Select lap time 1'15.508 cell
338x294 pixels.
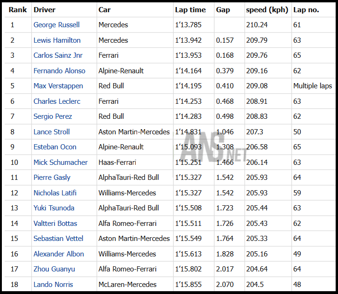188,208
